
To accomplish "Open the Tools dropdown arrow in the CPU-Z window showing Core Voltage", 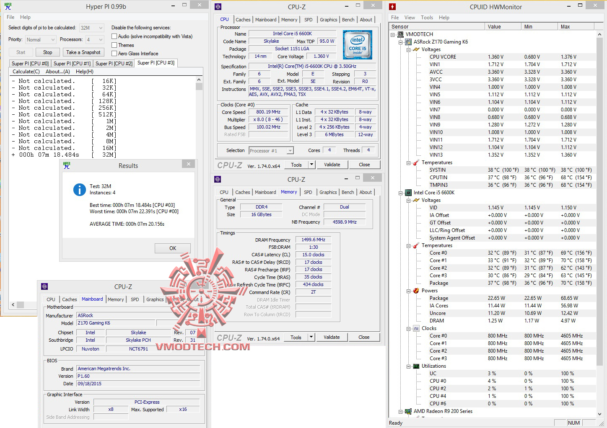I will (x=311, y=165).
